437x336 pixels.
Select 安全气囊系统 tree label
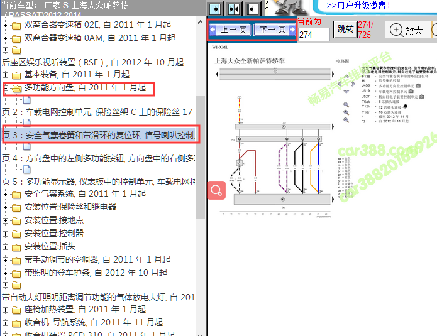[x=85, y=193]
